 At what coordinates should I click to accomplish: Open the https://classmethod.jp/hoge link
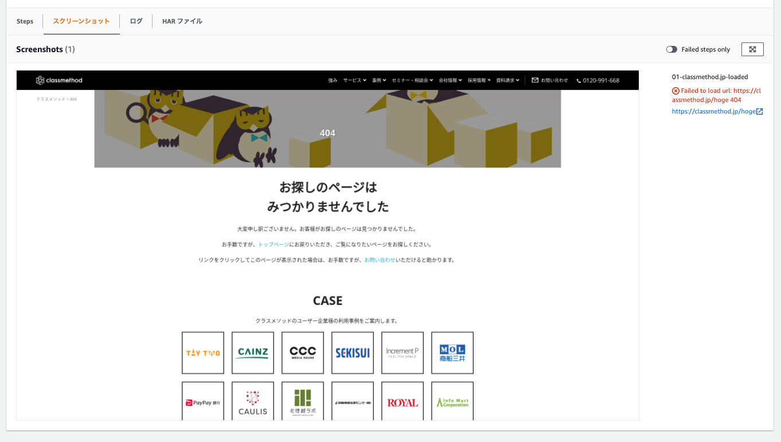point(714,112)
